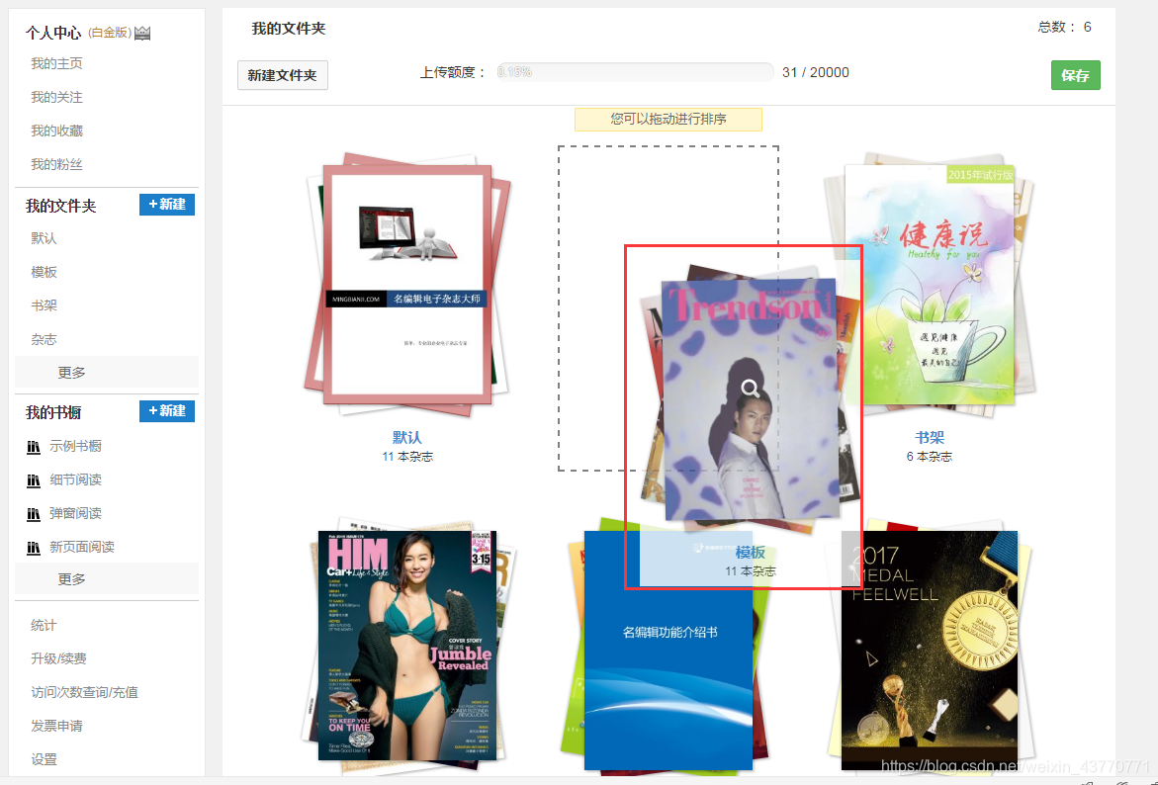1158x785 pixels.
Task: Click the 2017 MEDAL FEELWELL cover
Action: pos(929,650)
